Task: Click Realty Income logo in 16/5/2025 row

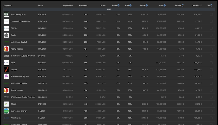Action: pyautogui.click(x=6, y=49)
